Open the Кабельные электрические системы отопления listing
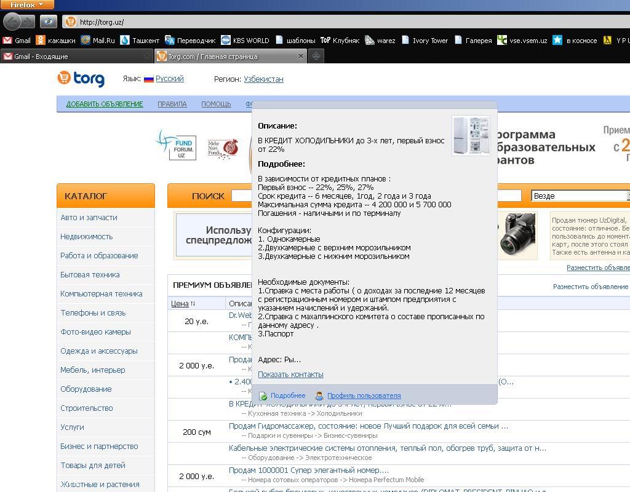Screen dimensions: 630x492 tap(388, 448)
